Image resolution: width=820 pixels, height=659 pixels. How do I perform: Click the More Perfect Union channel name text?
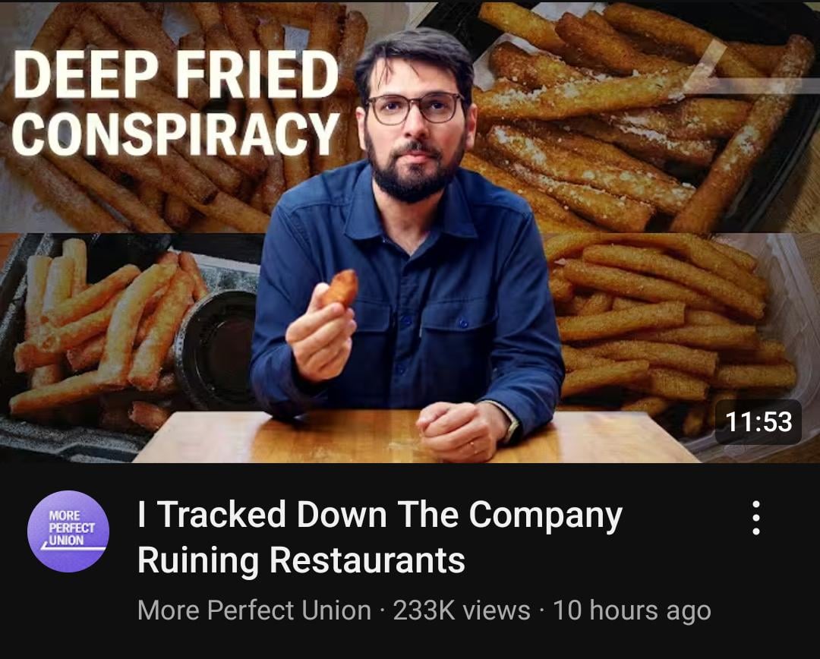pyautogui.click(x=254, y=610)
